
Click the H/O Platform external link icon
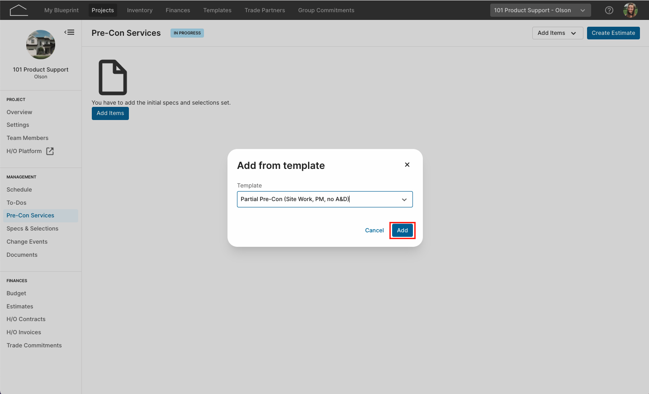50,151
